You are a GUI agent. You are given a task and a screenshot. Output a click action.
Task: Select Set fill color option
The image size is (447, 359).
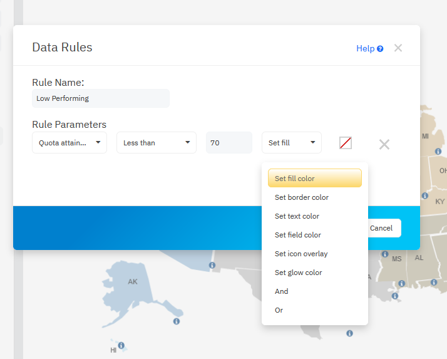coord(314,179)
